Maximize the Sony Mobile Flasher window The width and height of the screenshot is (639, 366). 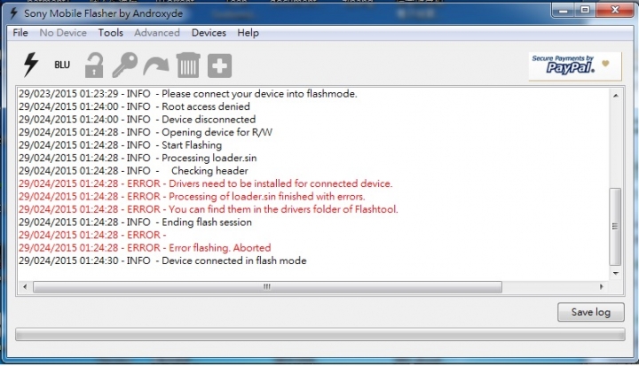[x=585, y=11]
